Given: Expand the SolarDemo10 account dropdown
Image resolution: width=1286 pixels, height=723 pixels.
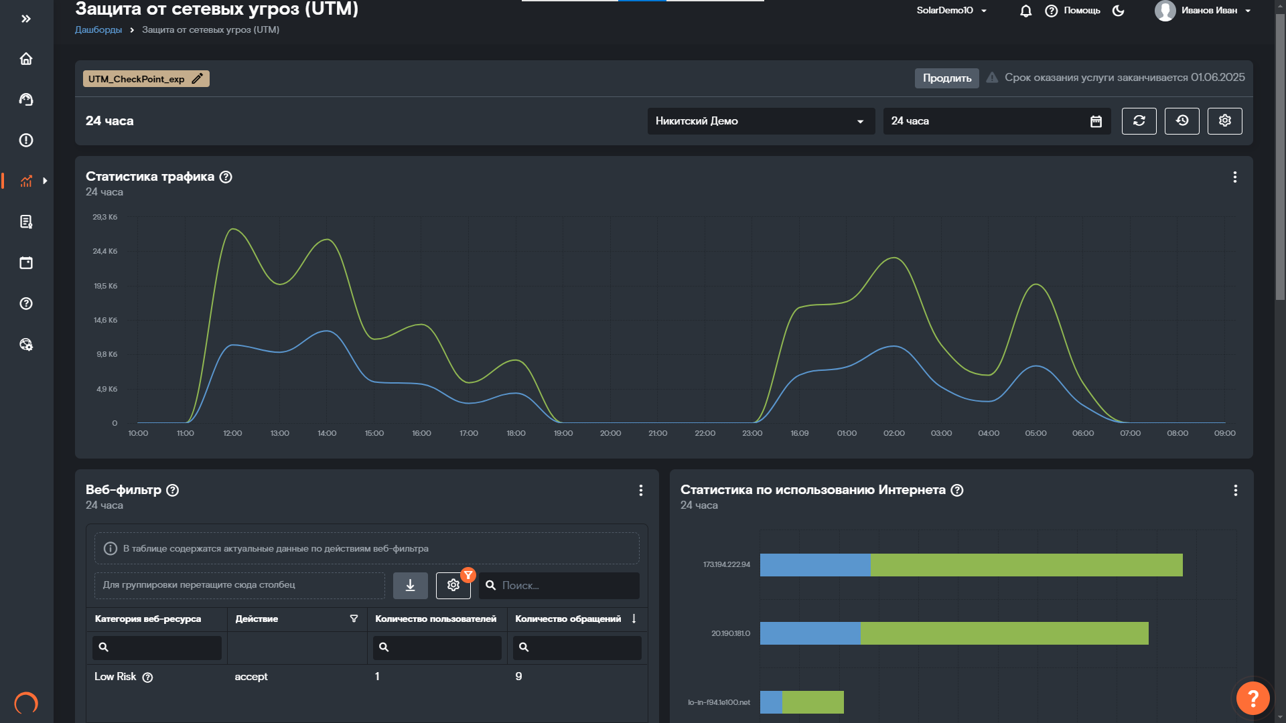Looking at the screenshot, I should click(951, 11).
